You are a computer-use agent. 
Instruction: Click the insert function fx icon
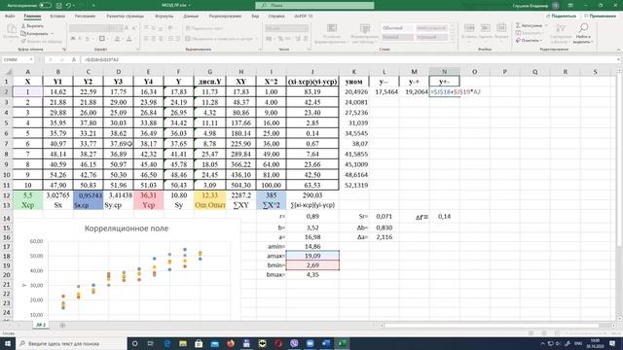click(x=74, y=59)
